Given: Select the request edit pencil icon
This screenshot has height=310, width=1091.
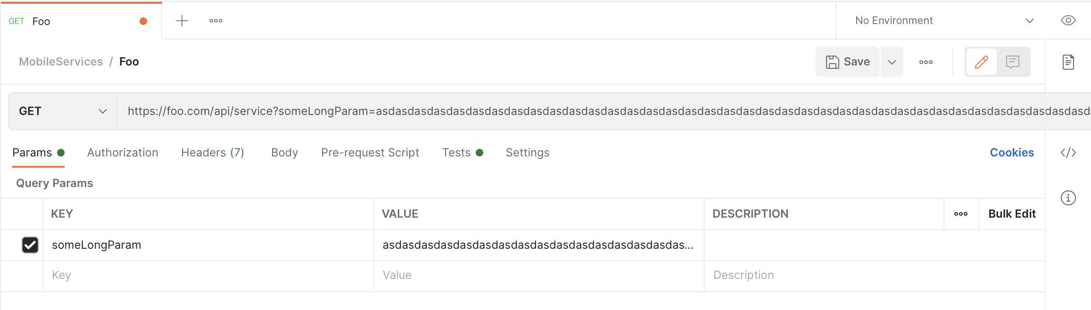Looking at the screenshot, I should [981, 61].
